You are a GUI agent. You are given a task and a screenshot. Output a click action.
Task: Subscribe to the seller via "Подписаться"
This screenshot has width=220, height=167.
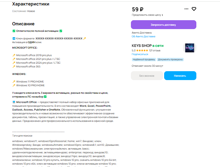[x=140, y=54]
